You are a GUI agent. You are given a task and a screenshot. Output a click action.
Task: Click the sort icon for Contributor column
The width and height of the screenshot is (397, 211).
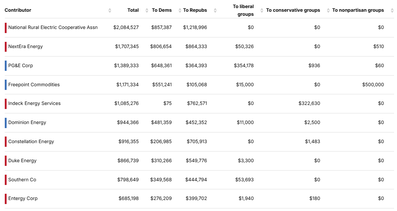110,10
